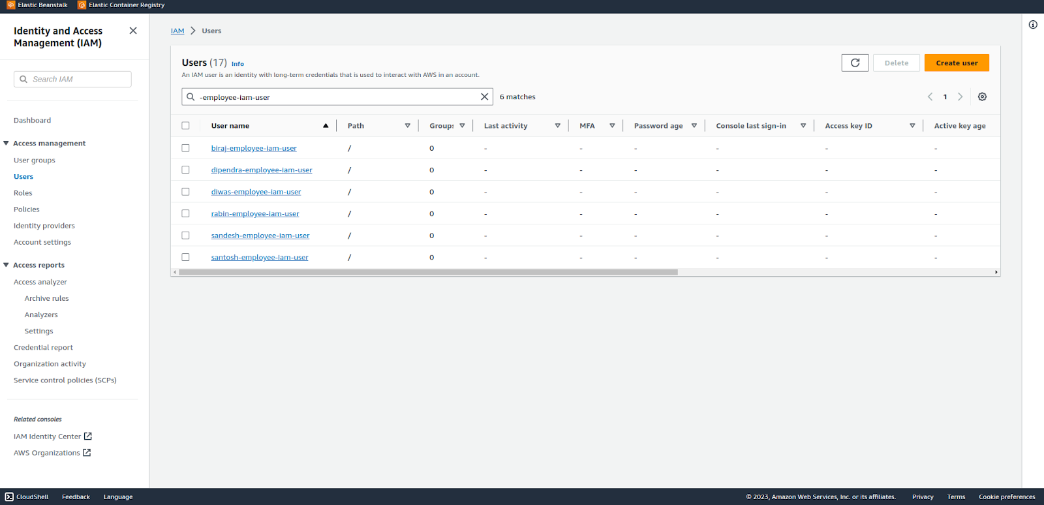Open the info help panel icon

1033,25
